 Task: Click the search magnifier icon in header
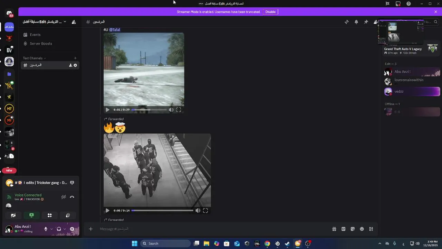tap(436, 22)
